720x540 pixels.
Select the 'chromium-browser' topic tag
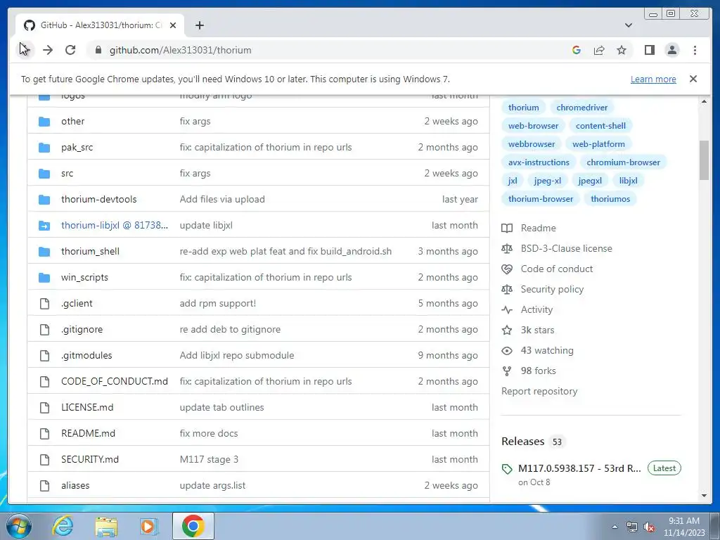[x=623, y=162]
